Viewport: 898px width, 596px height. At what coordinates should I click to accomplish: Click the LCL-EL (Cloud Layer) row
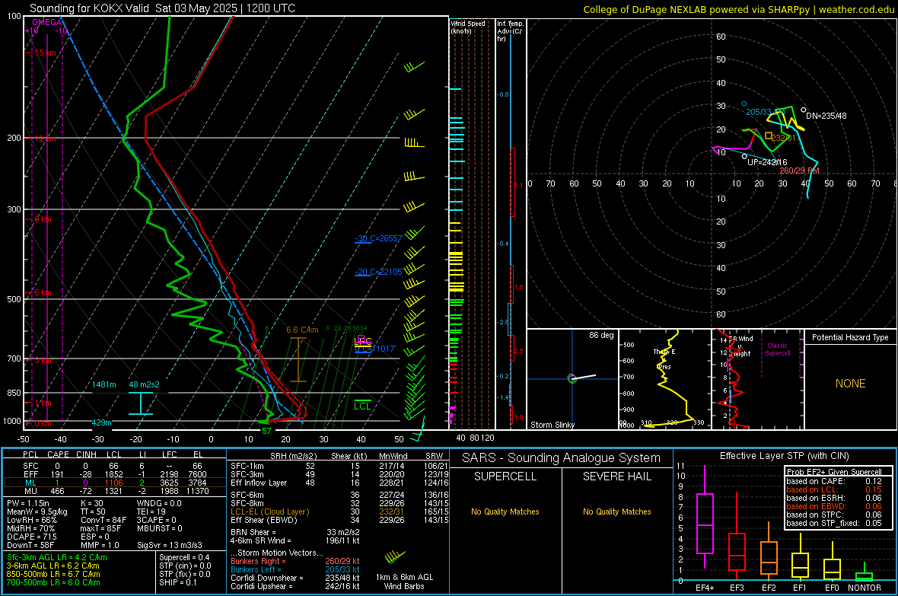tap(339, 512)
